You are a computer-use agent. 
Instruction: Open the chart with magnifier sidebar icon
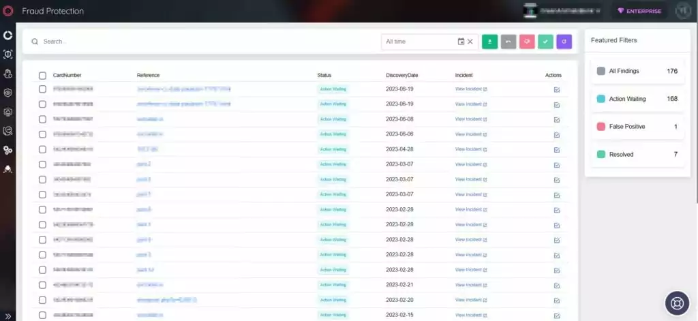pos(7,131)
